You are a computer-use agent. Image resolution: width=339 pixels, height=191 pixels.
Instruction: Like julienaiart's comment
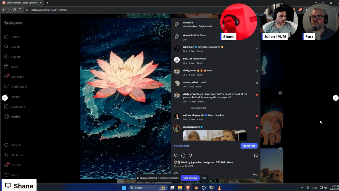(x=257, y=48)
